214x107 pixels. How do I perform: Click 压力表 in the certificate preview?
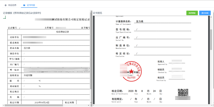[x=140, y=21]
